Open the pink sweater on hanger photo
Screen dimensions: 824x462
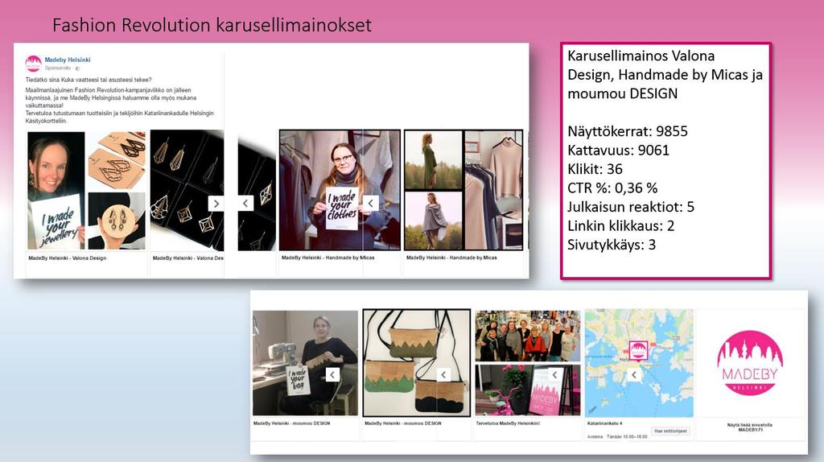[493, 190]
